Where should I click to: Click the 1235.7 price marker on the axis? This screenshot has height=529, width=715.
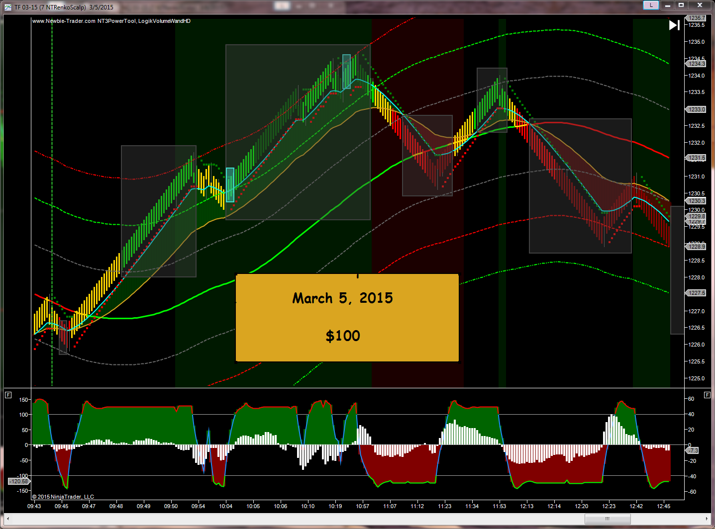click(696, 18)
